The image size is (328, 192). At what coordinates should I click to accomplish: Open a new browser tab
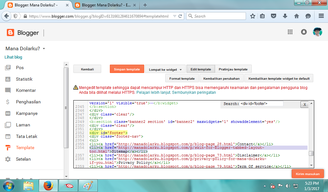tap(145, 5)
